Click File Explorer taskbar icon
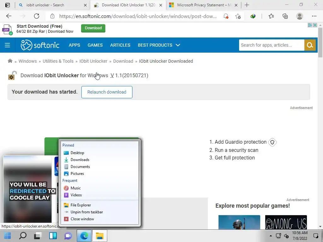Image resolution: width=323 pixels, height=242 pixels. [x=99, y=236]
